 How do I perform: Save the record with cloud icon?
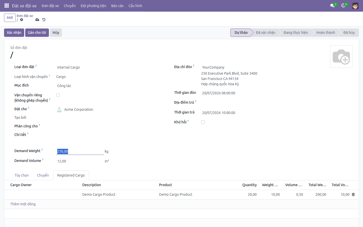point(37,20)
